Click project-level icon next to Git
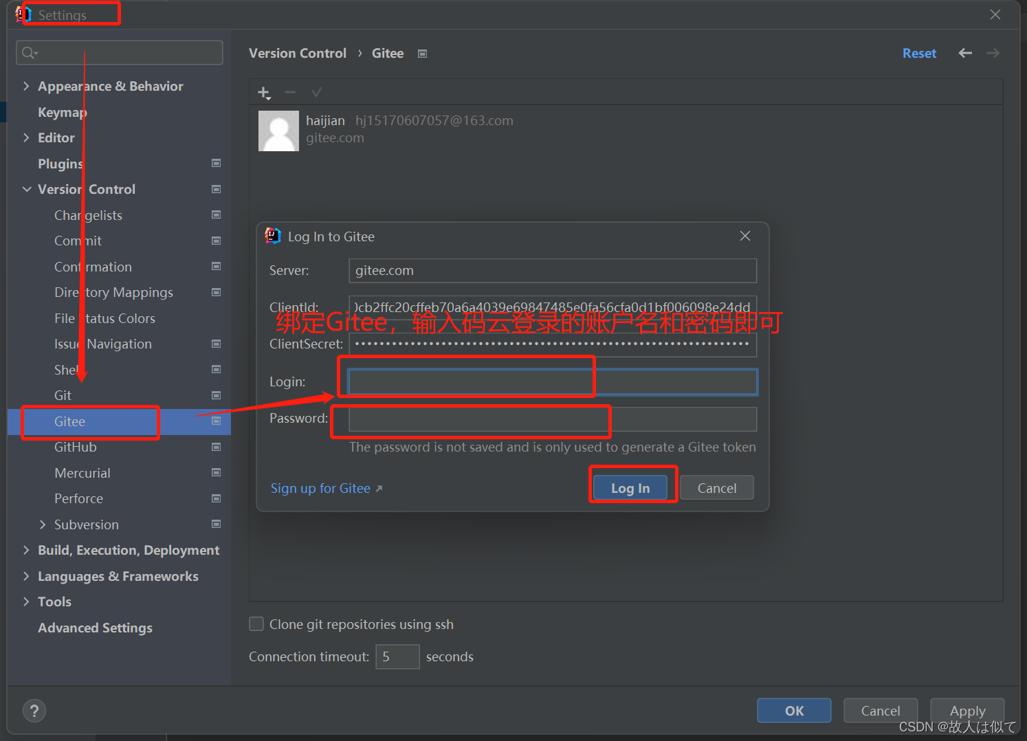 tap(216, 395)
